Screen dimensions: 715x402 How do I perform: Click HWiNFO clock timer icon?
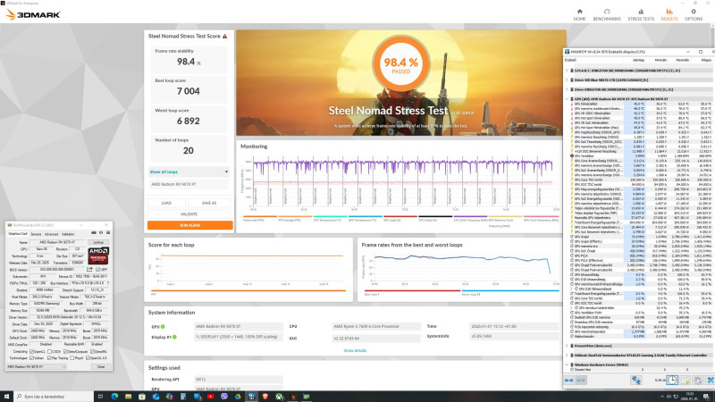click(x=672, y=381)
